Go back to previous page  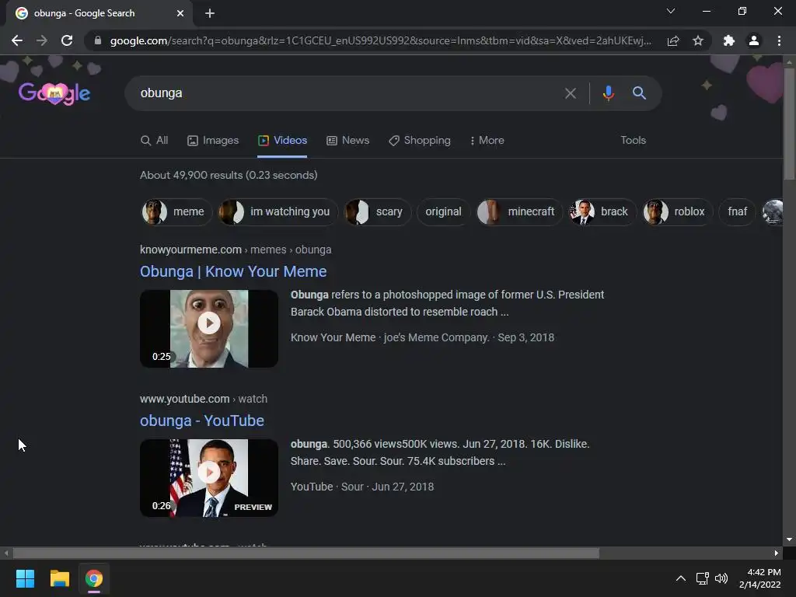[x=17, y=40]
